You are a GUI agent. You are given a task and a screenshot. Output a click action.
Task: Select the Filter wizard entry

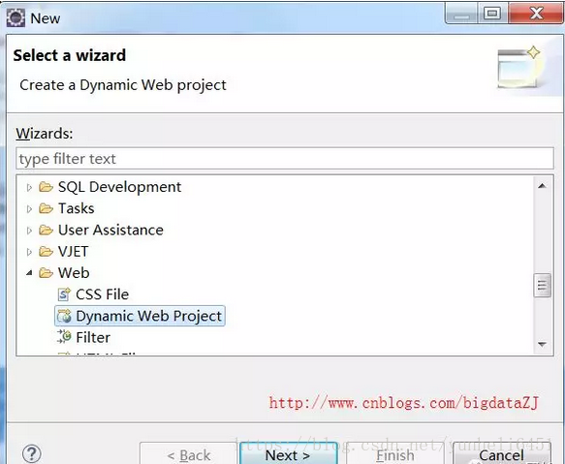(x=93, y=337)
